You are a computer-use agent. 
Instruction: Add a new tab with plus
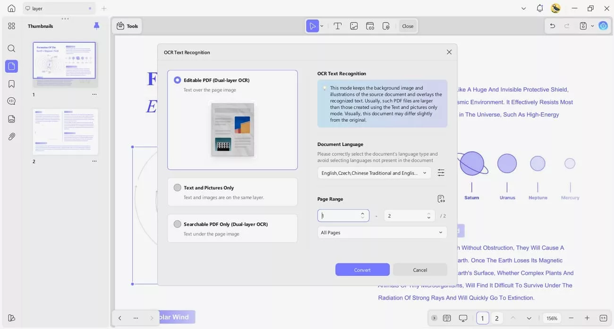point(104,8)
